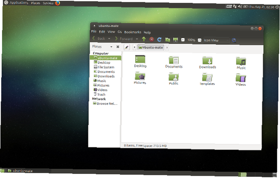Click the show desktop button in the bottom panel
Image resolution: width=280 pixels, height=178 pixels.
click(2, 170)
